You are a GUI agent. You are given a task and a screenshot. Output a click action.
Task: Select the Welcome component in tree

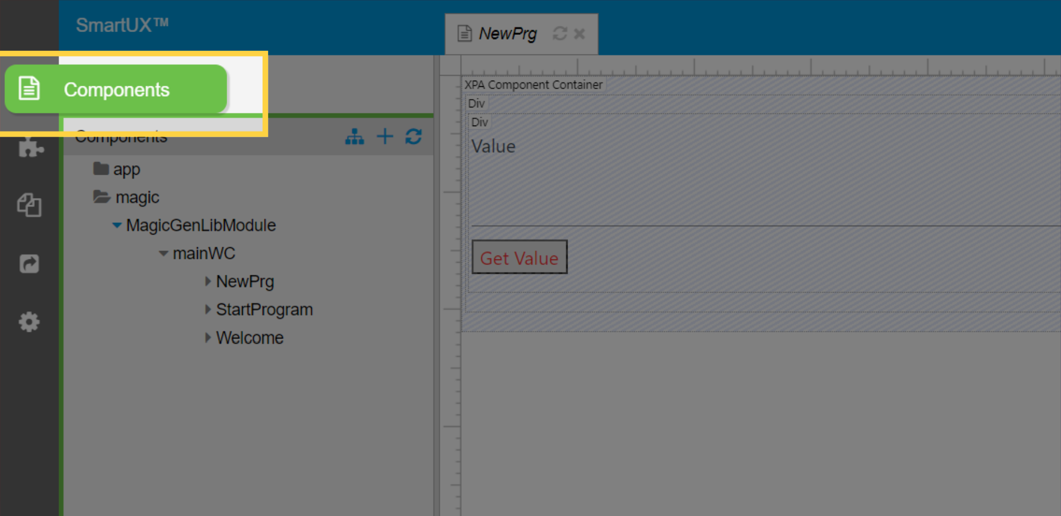click(x=249, y=338)
